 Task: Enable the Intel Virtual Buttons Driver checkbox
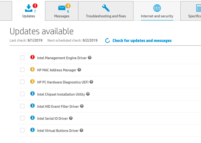22,130
